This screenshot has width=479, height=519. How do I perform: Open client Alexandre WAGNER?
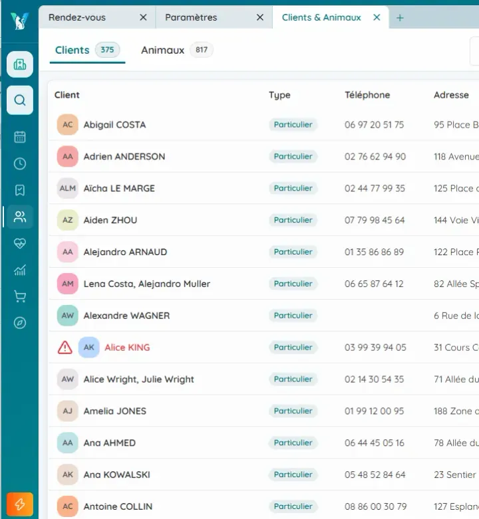coord(126,316)
